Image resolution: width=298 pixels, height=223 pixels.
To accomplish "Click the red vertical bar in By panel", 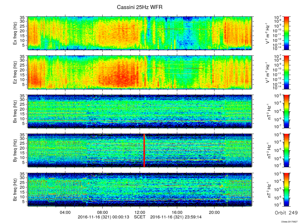I will (x=144, y=150).
